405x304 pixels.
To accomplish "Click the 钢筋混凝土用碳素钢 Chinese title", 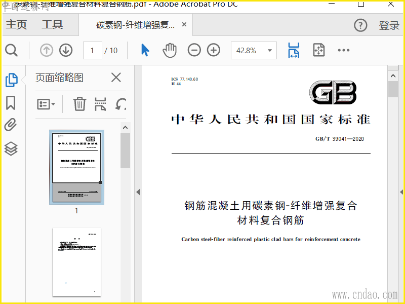I will pyautogui.click(x=271, y=213).
